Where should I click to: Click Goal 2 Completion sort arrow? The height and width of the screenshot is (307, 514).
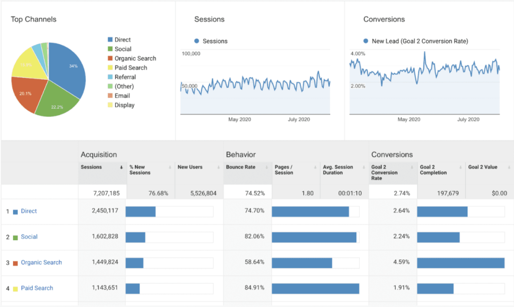coord(462,167)
